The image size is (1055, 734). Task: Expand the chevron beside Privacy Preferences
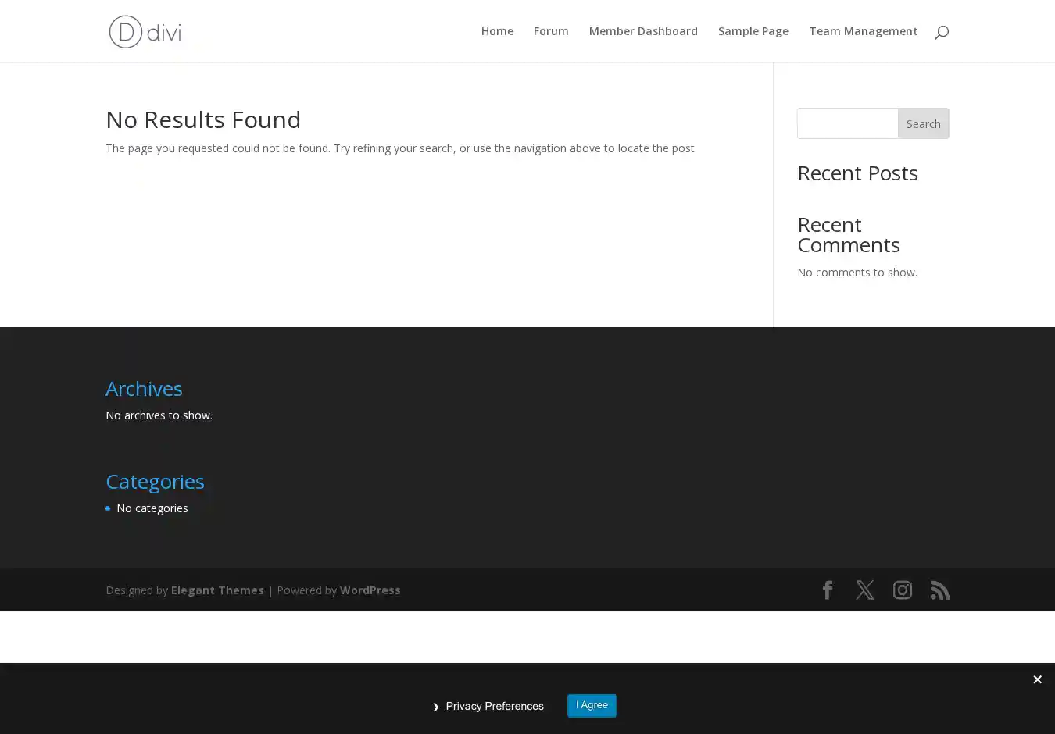pyautogui.click(x=436, y=707)
